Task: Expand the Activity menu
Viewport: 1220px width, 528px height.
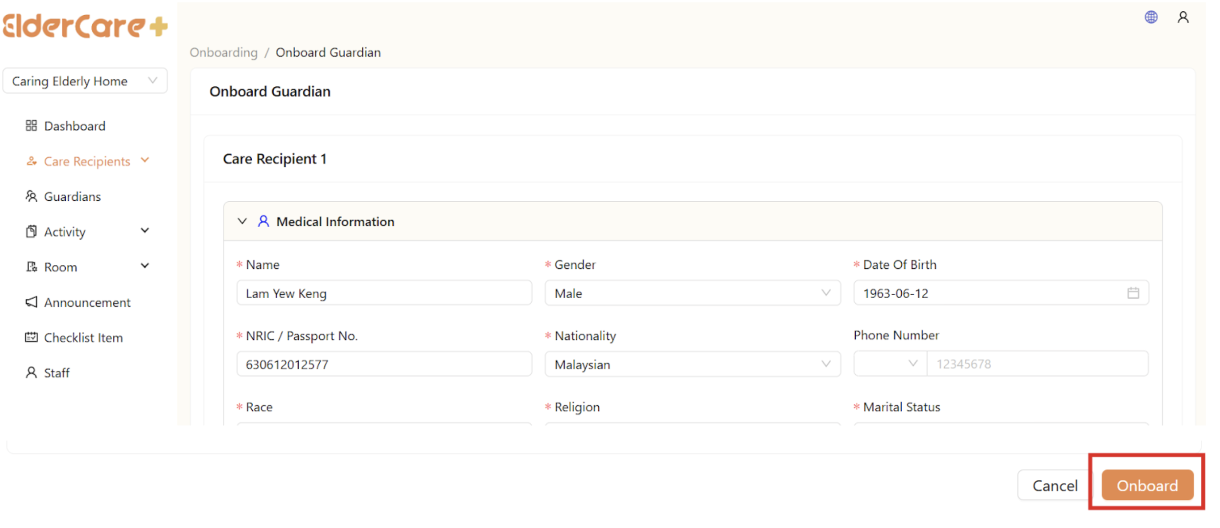Action: click(x=145, y=231)
